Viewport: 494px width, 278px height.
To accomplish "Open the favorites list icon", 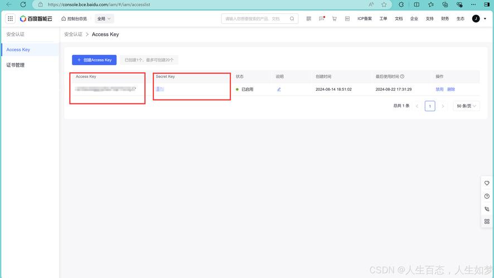I will [430, 4].
